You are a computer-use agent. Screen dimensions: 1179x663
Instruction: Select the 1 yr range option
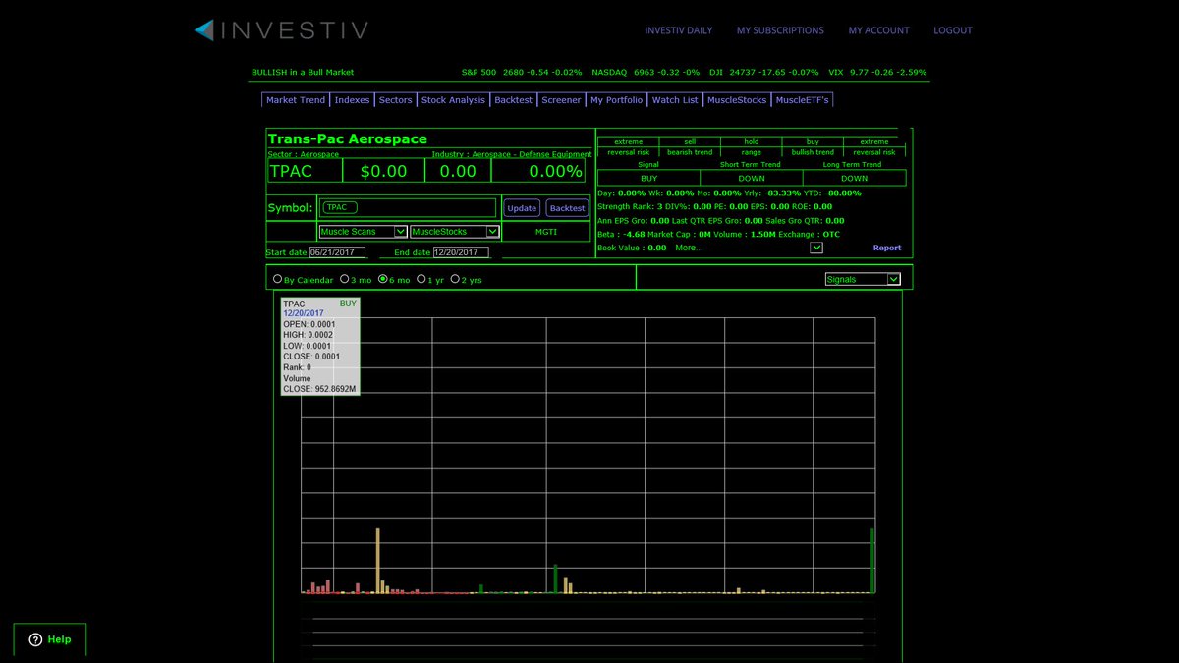(x=421, y=280)
